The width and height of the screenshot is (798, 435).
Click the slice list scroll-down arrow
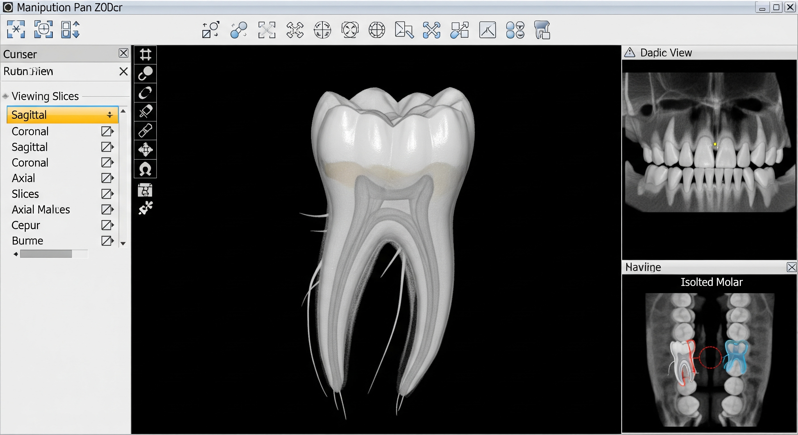tap(123, 243)
